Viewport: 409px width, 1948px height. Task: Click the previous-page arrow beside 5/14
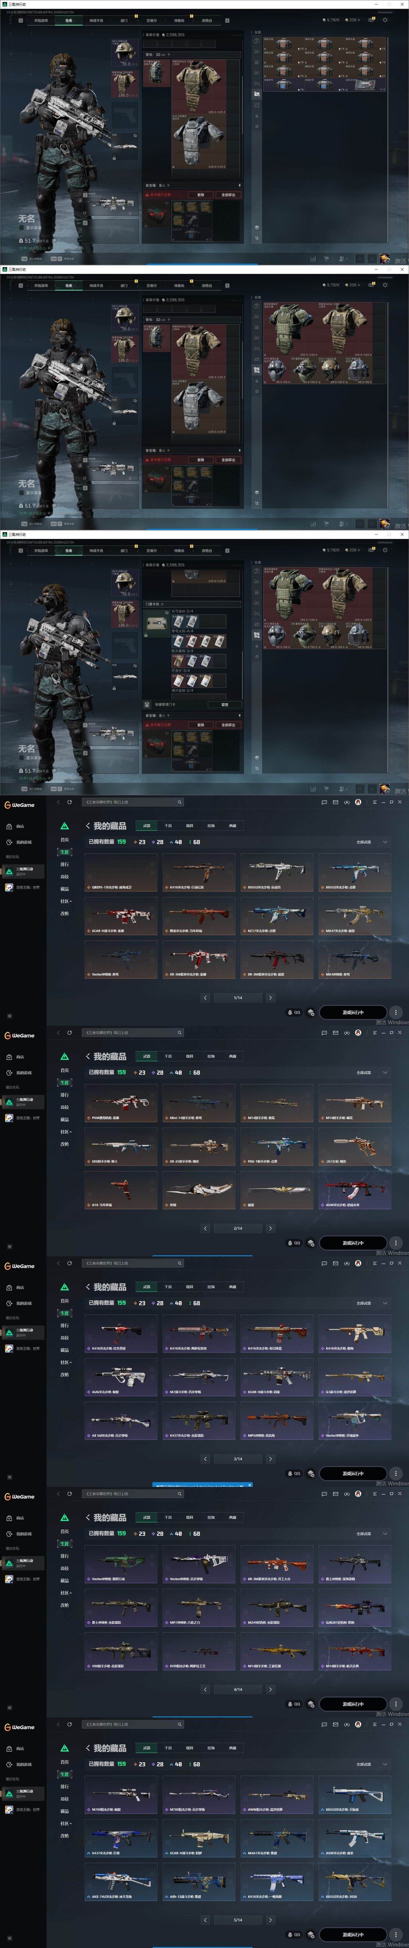[x=205, y=1920]
